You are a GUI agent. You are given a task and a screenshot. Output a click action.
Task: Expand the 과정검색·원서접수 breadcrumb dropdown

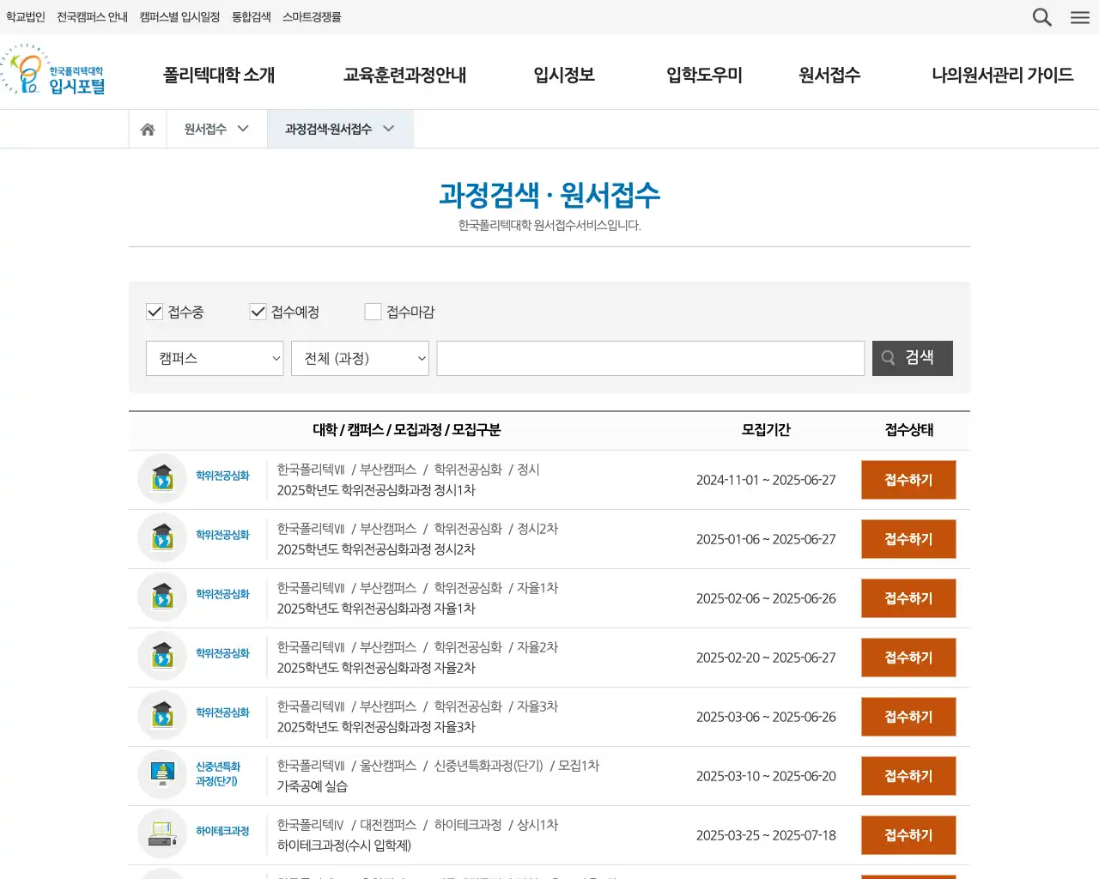pos(340,129)
